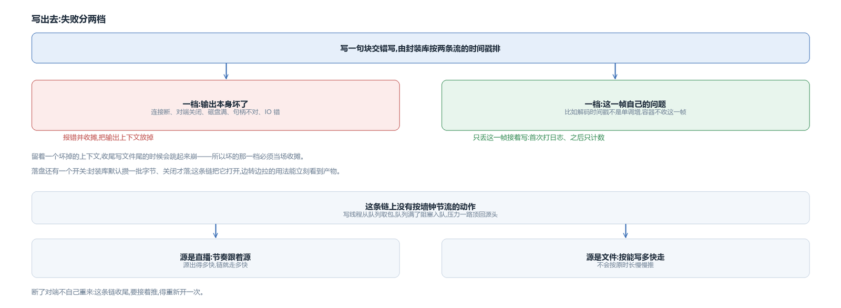The width and height of the screenshot is (841, 308).
Task: Select the box 这条链上没有按墙钟节流的动作
Action: pyautogui.click(x=420, y=208)
